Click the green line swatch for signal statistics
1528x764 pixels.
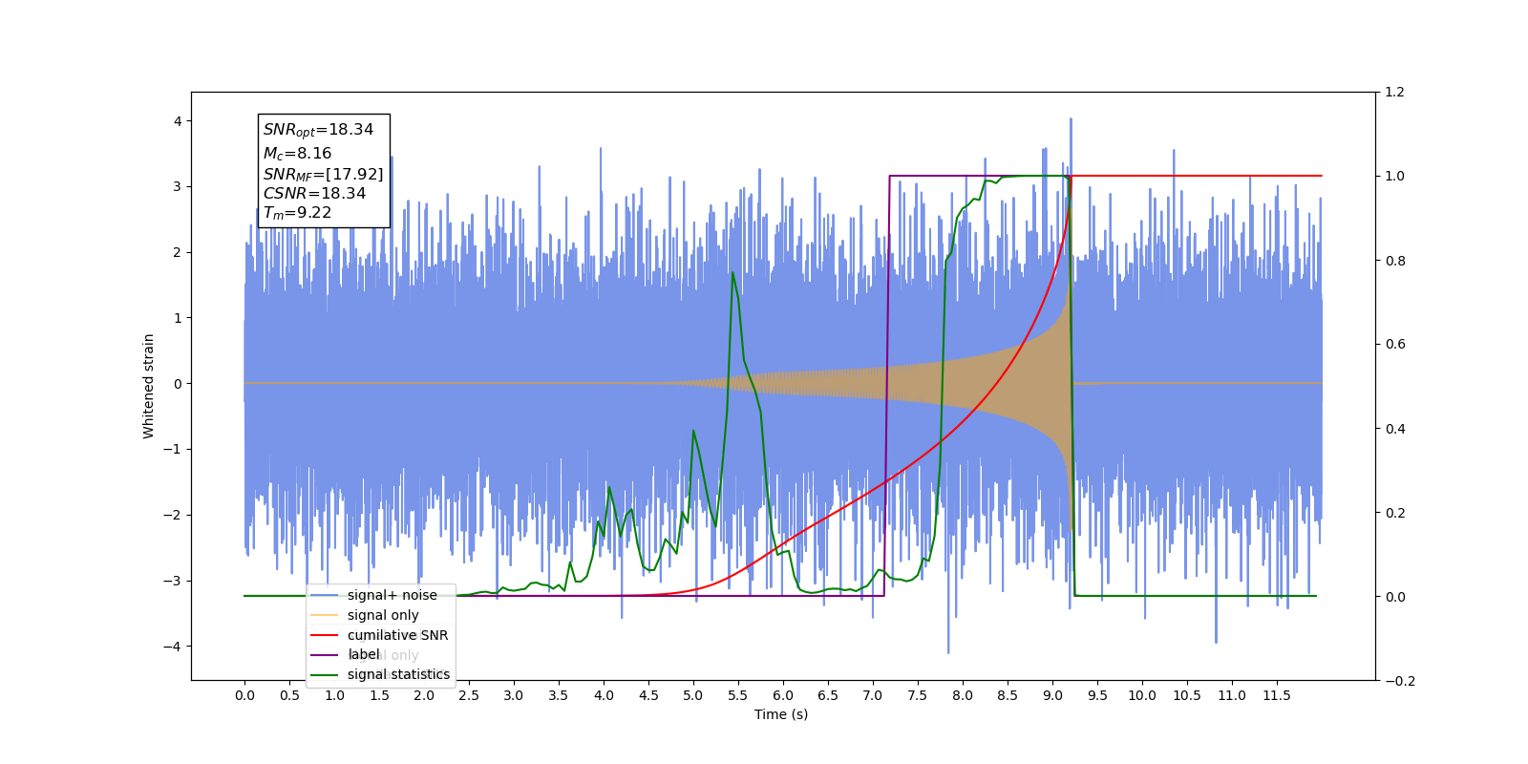325,674
